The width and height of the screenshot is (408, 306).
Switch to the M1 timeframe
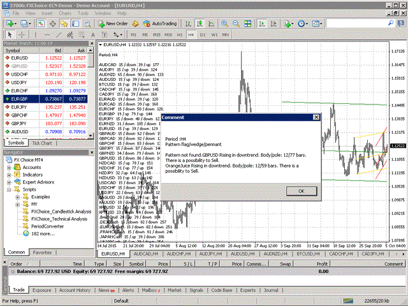[133, 34]
